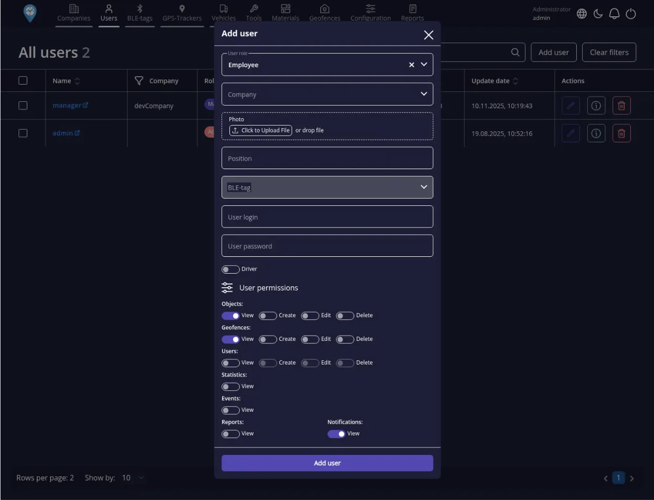Open the GPS-Trackers tab
This screenshot has width=654, height=500.
(182, 13)
